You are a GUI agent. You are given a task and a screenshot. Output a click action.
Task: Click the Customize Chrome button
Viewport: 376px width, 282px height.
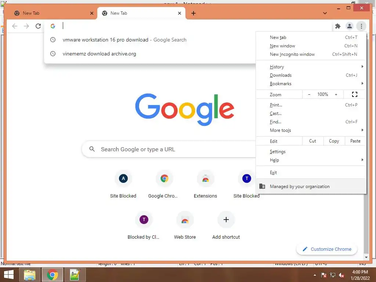point(327,249)
